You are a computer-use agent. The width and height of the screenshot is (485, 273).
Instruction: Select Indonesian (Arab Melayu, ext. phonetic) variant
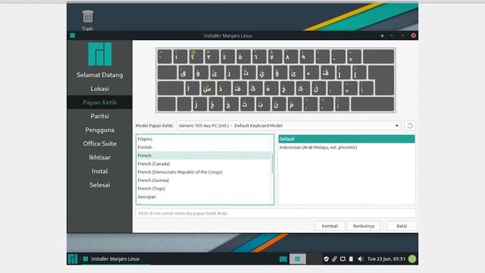[x=346, y=147]
